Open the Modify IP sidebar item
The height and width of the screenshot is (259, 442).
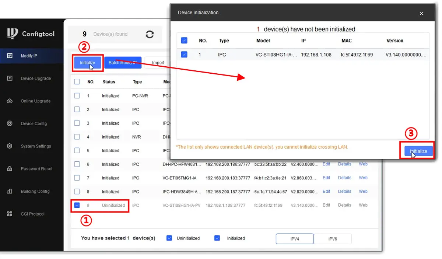click(x=32, y=56)
